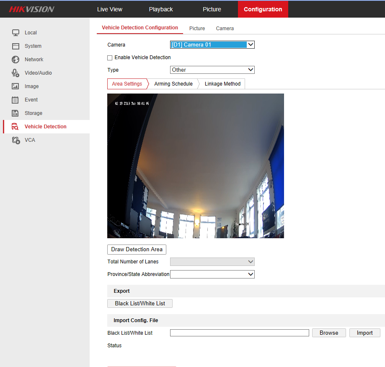Click the Black List/White List file path field

239,333
